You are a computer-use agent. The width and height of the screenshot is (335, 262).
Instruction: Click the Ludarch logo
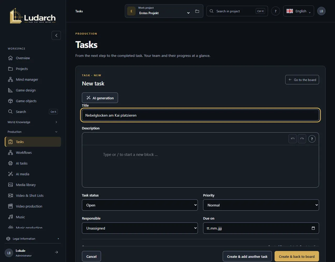[x=33, y=16]
